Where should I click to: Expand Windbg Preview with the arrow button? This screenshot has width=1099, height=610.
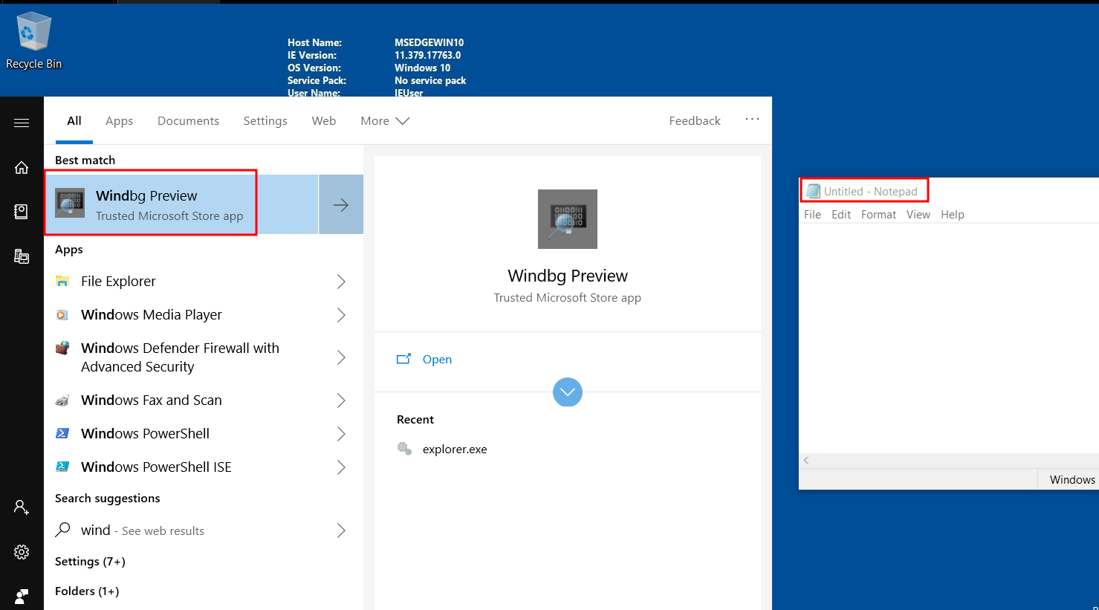[341, 204]
